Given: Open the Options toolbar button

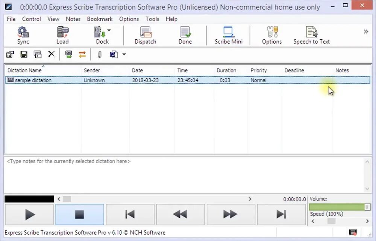Looking at the screenshot, I should pos(272,35).
